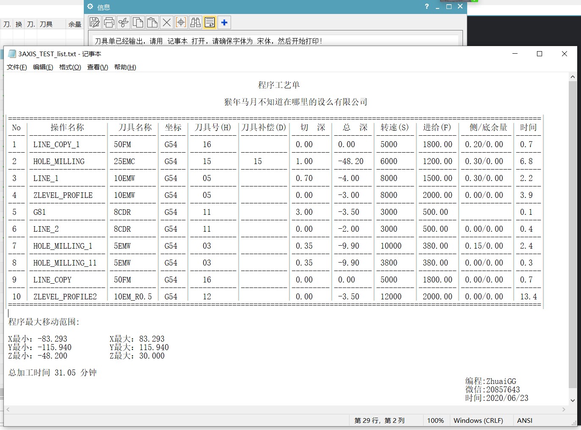Open the 编辑(E) menu
Image resolution: width=581 pixels, height=430 pixels.
43,67
